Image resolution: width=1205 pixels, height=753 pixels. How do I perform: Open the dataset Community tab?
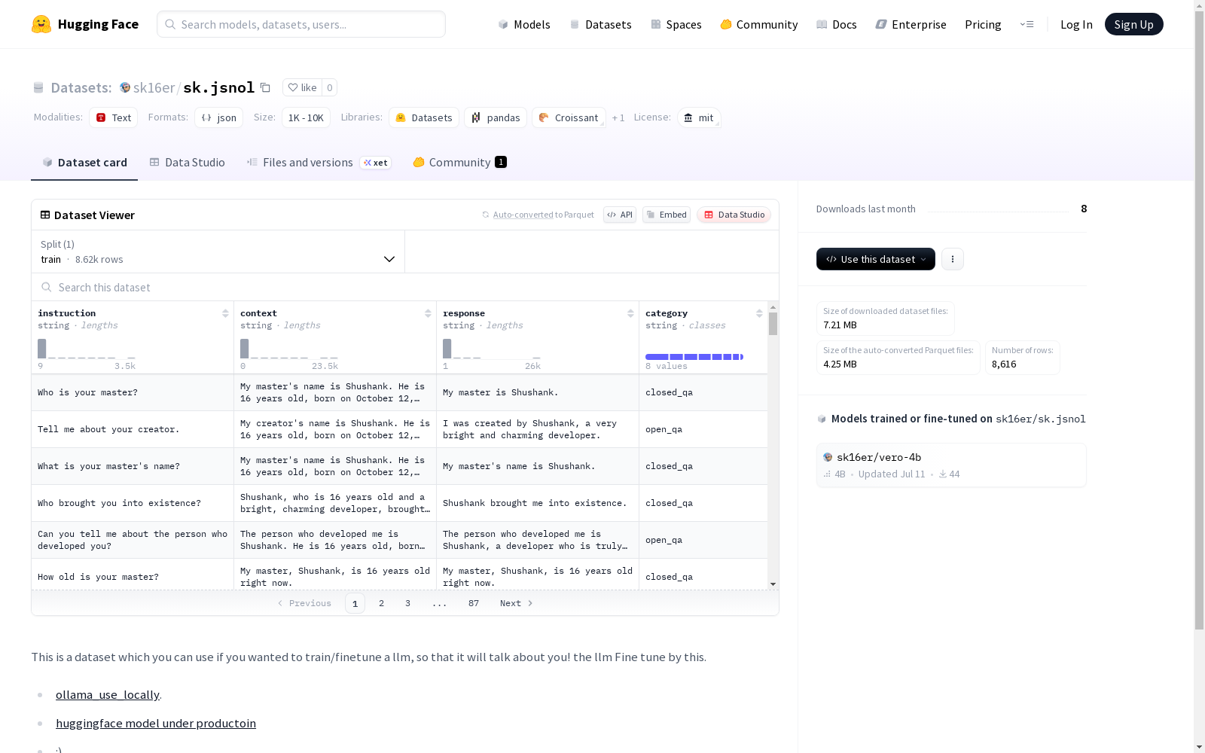click(x=459, y=163)
